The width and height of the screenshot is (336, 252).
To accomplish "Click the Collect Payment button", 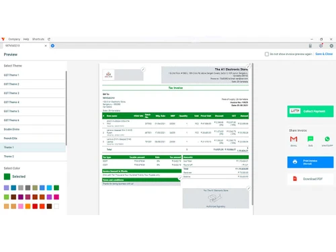I will pyautogui.click(x=310, y=112).
